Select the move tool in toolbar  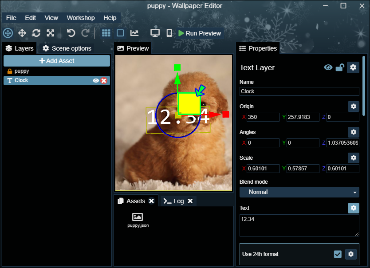click(x=22, y=33)
